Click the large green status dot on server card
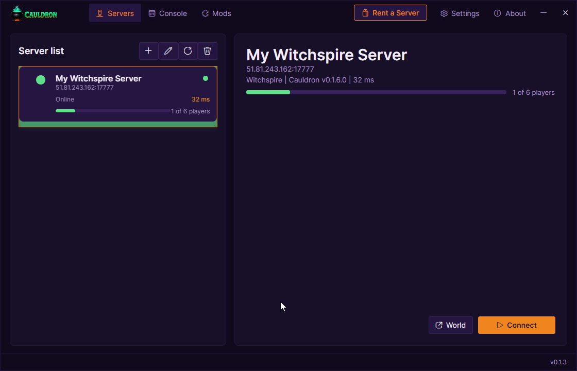This screenshot has width=577, height=371. tap(41, 80)
